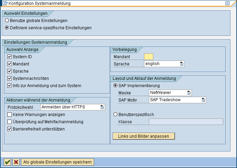Enable Überprüfung auf Mehrfachanmeldung

(9, 122)
